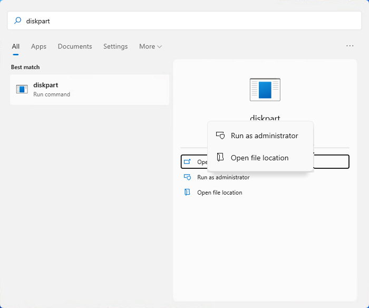The height and width of the screenshot is (308, 369).
Task: Choose Run as administrator from the popup context menu
Action: point(264,136)
